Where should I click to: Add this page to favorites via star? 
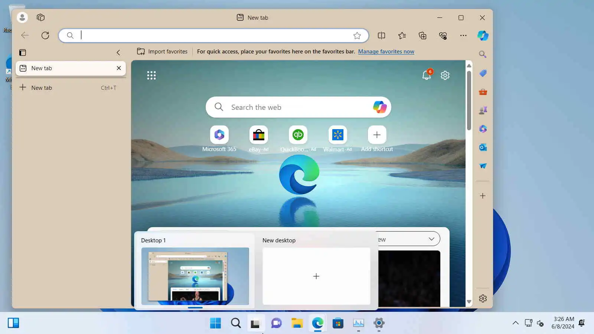coord(357,36)
